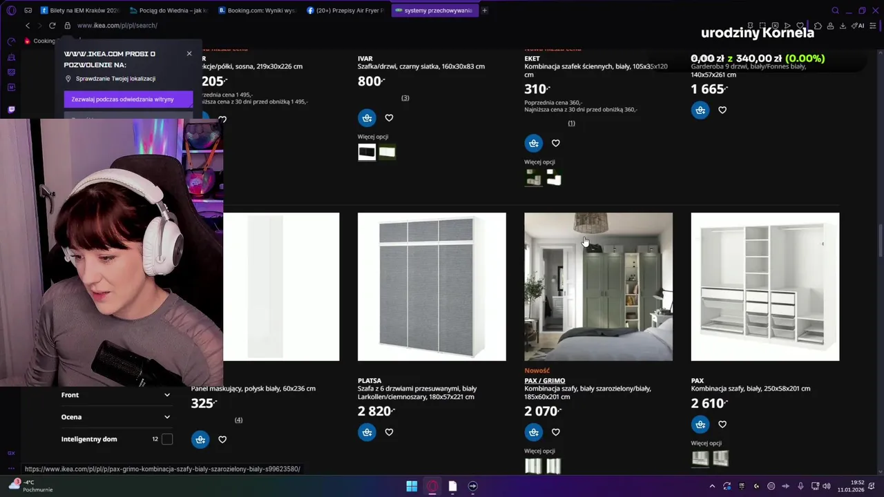Add the PAX 2 610 wardrobe to the cart
Image resolution: width=884 pixels, height=497 pixels.
click(x=700, y=425)
